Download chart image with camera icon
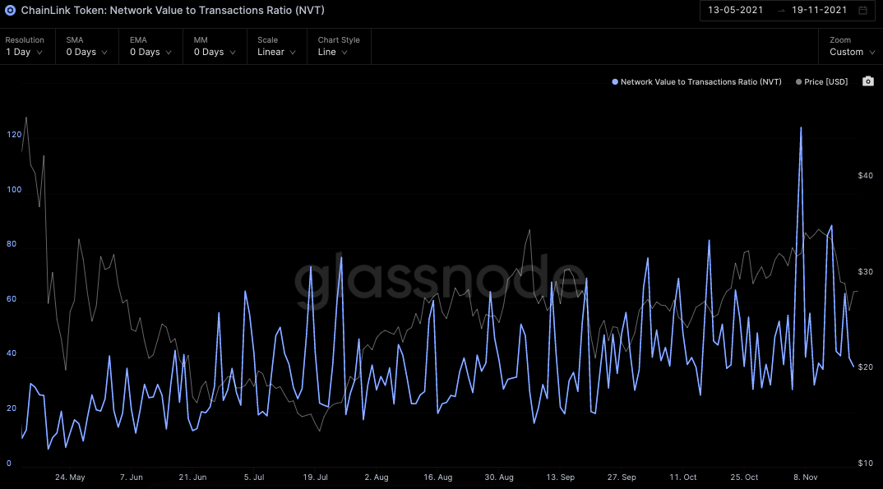 (868, 81)
